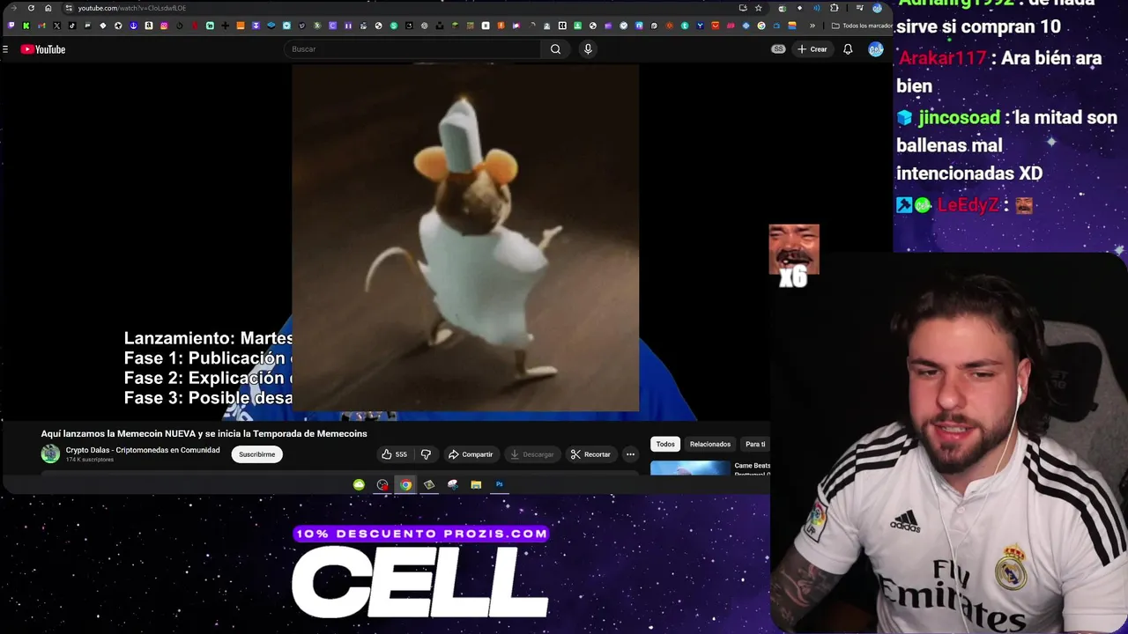Viewport: 1128px width, 634px height.
Task: Go forward in browser history
Action: pyautogui.click(x=13, y=8)
